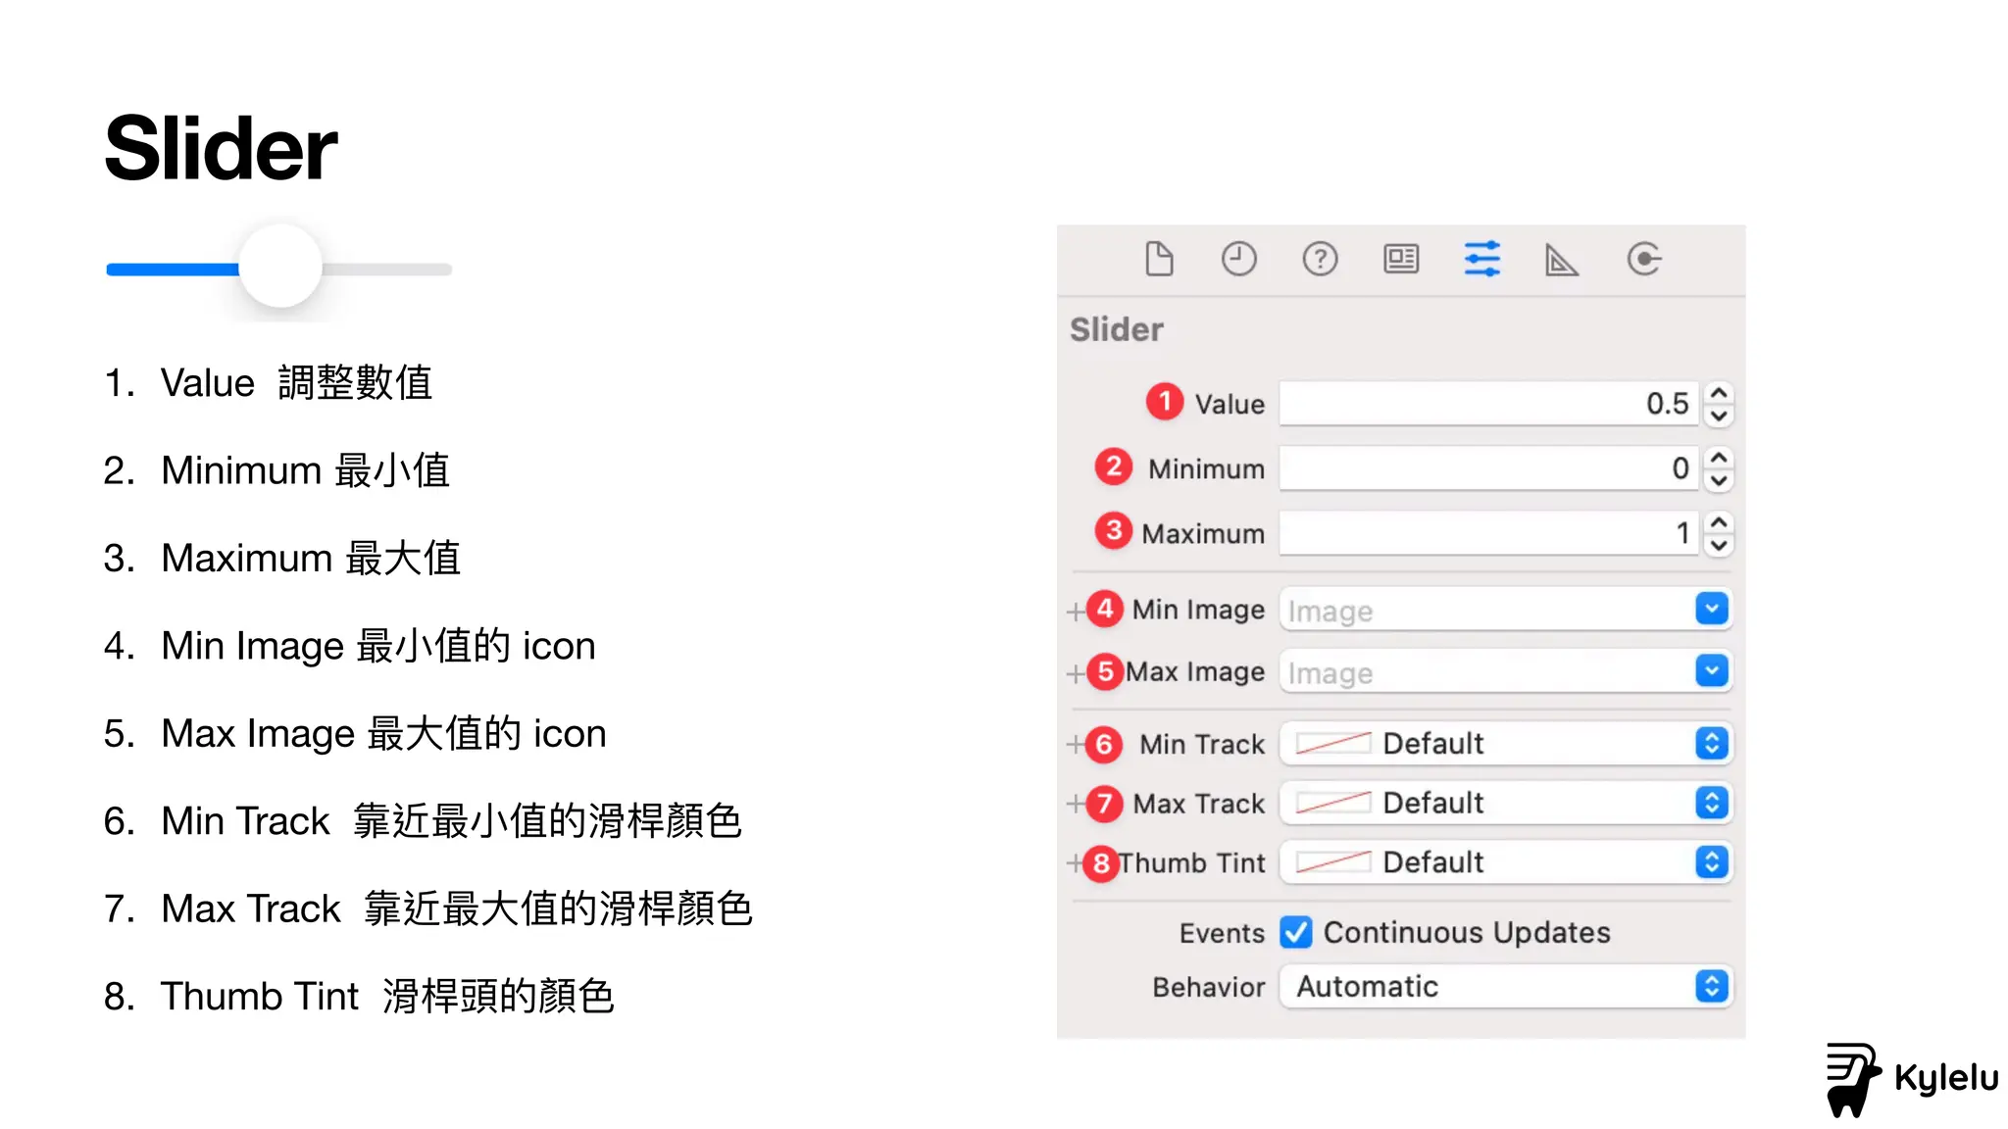Open the History inspector clock icon
The image size is (2008, 1129).
coord(1239,260)
